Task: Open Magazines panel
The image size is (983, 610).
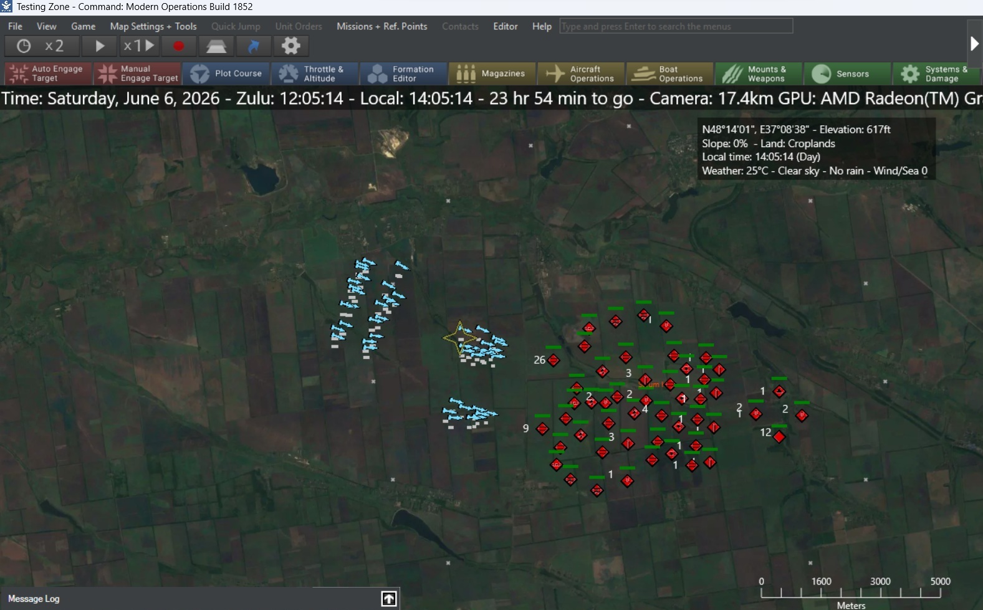Action: (492, 74)
